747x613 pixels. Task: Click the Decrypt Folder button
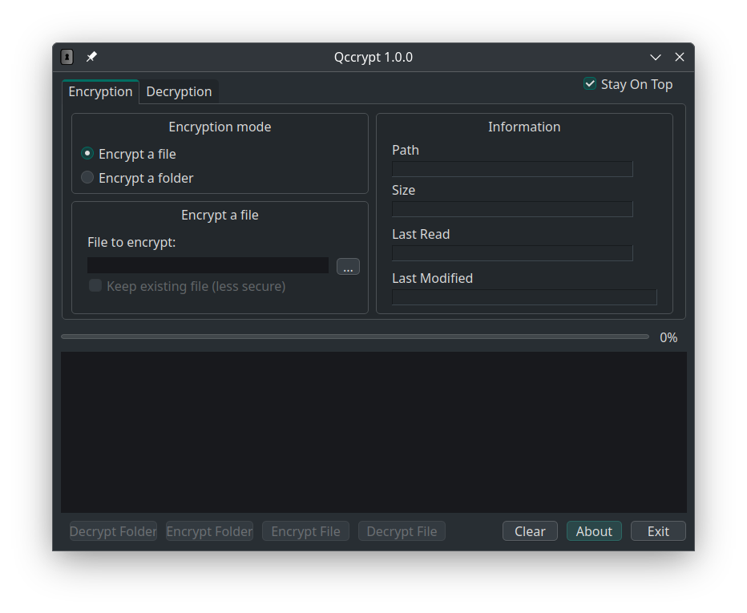pyautogui.click(x=113, y=531)
